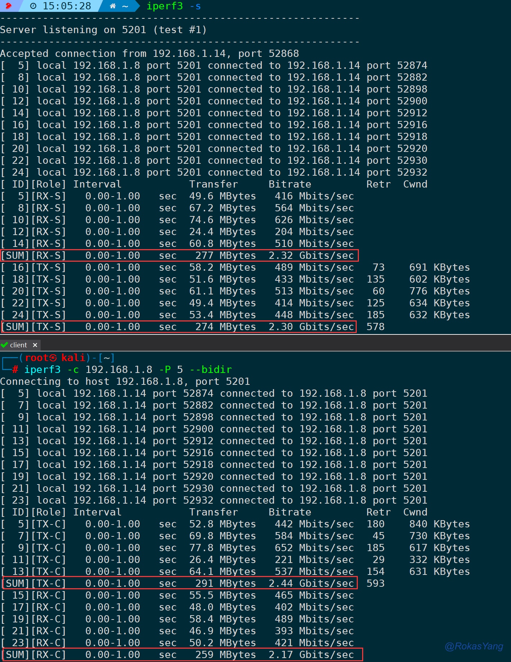Click 'Accepted connection from 192.168.1.14' line
511x662 pixels.
click(149, 54)
